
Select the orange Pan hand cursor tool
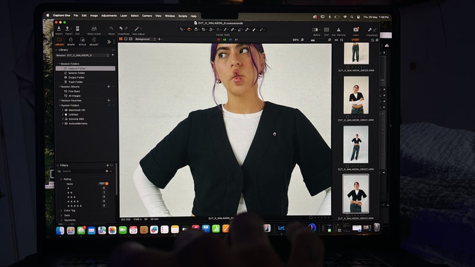(189, 30)
